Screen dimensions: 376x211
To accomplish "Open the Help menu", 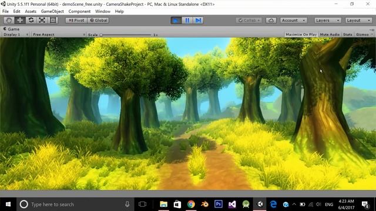I will pos(119,11).
